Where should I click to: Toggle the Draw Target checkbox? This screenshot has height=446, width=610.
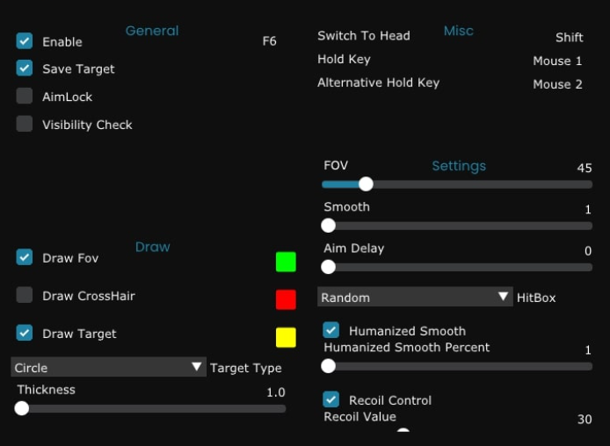25,333
